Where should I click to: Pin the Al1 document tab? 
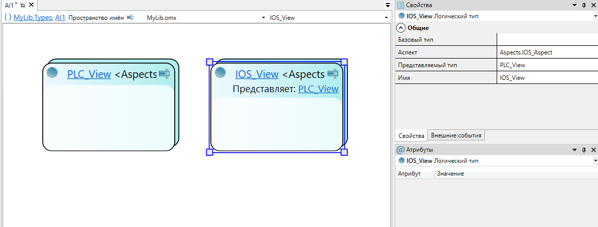tap(23, 5)
